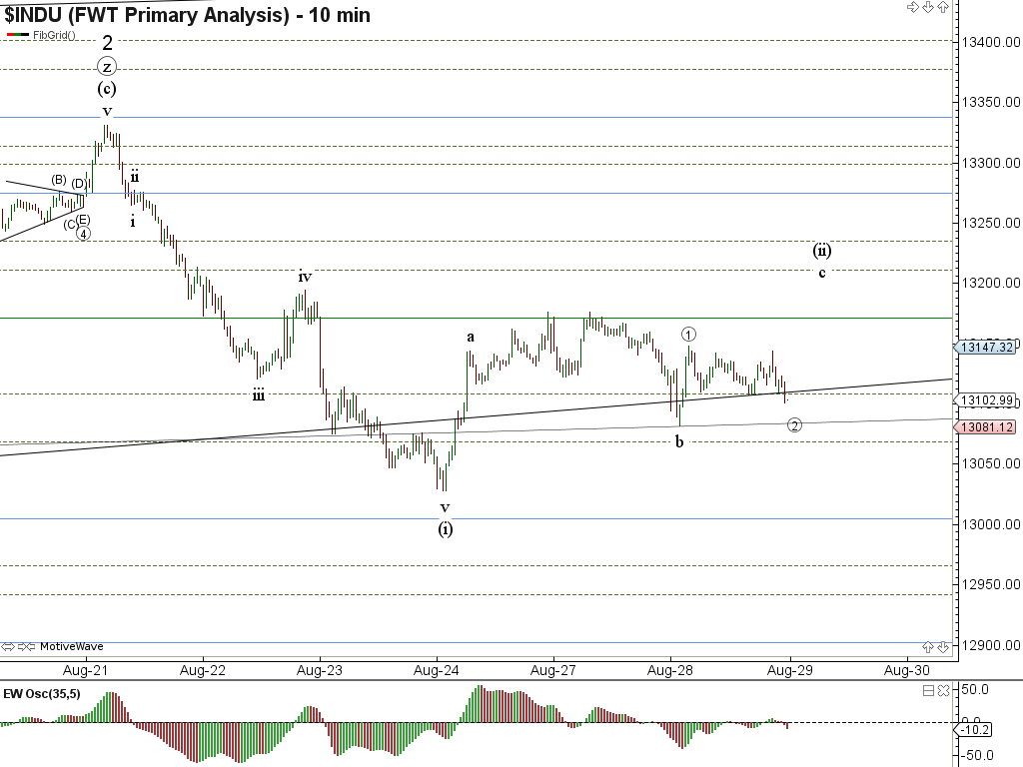
Task: Click the -10.2 oscillator value tag
Action: (x=974, y=730)
